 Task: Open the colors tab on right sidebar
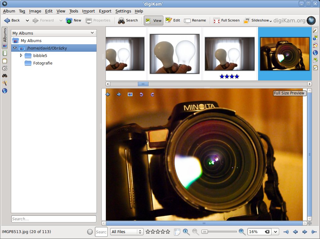click(315, 45)
